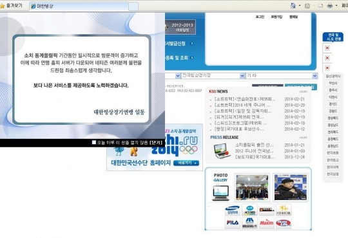348x238 pixels.
Task: Select 경상남도 in the federation list
Action: [x=333, y=125]
